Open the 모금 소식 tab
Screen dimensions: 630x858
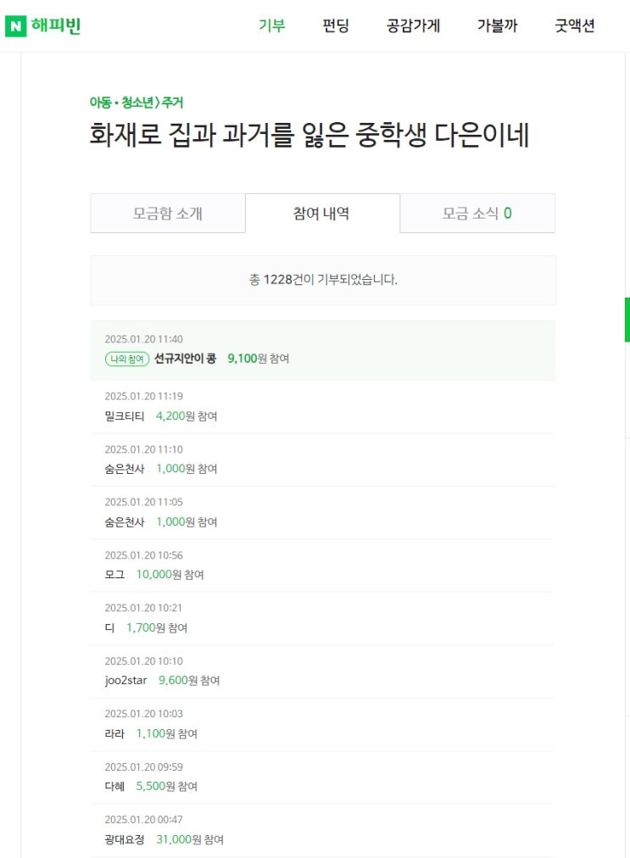pos(477,214)
